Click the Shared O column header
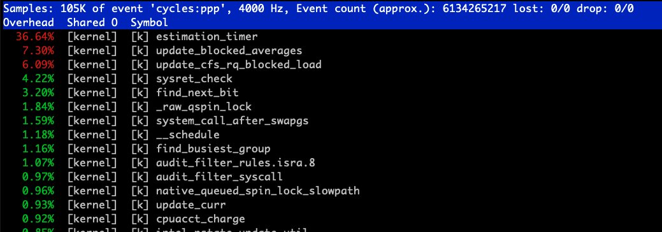 92,22
